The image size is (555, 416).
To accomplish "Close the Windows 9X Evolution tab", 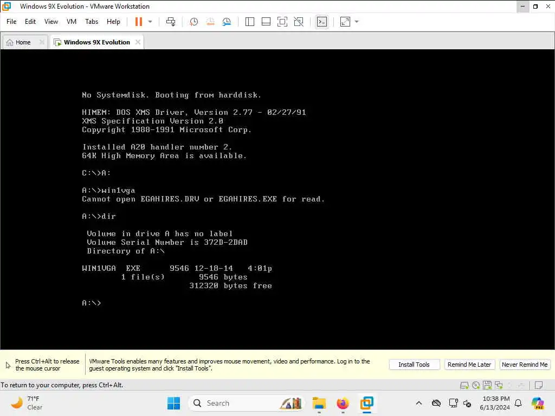I will 138,42.
